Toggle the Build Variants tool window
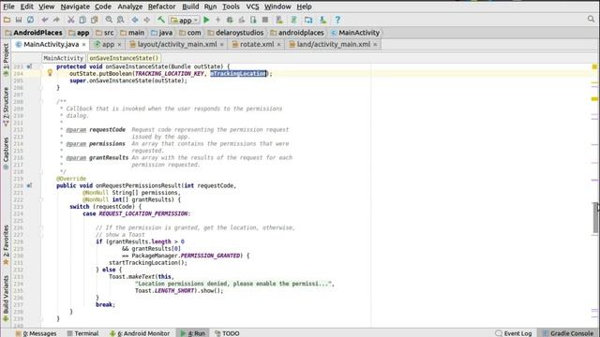The width and height of the screenshot is (600, 337). pos(6,299)
